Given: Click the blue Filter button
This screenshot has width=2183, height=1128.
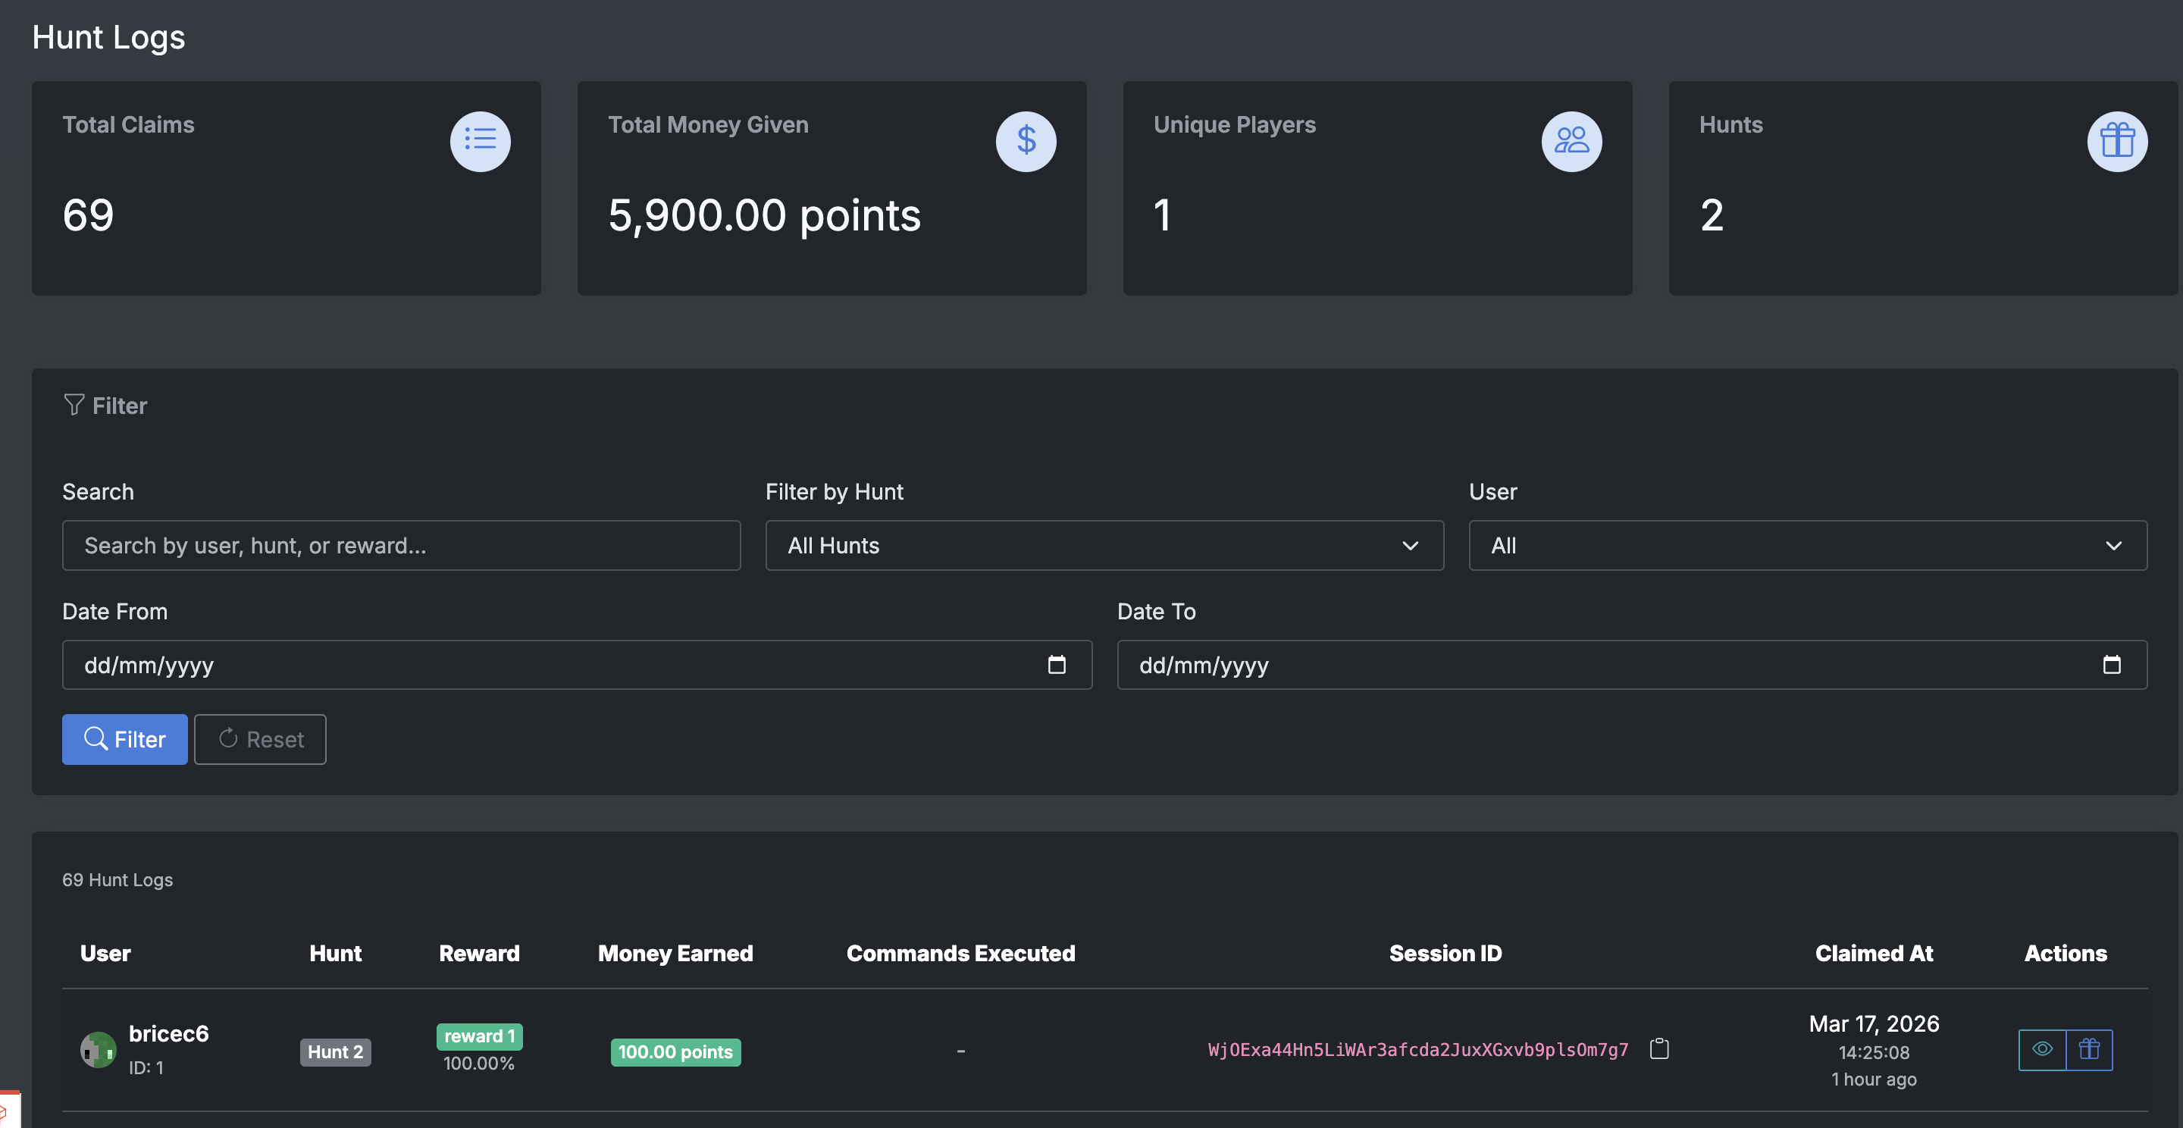Looking at the screenshot, I should [x=124, y=739].
